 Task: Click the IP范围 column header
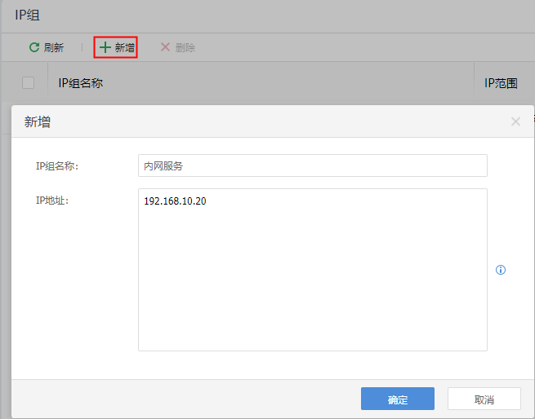[501, 82]
